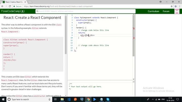Close the React Create a React Component tab

25,2
